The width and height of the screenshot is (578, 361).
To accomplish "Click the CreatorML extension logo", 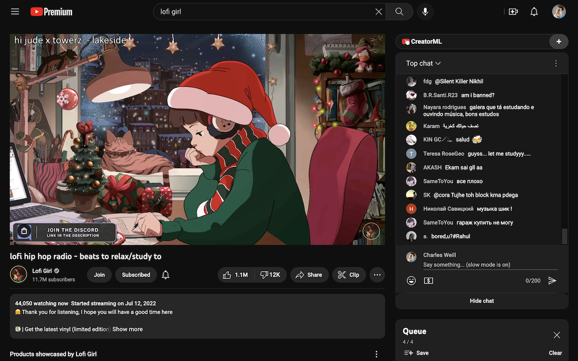I will (x=422, y=42).
